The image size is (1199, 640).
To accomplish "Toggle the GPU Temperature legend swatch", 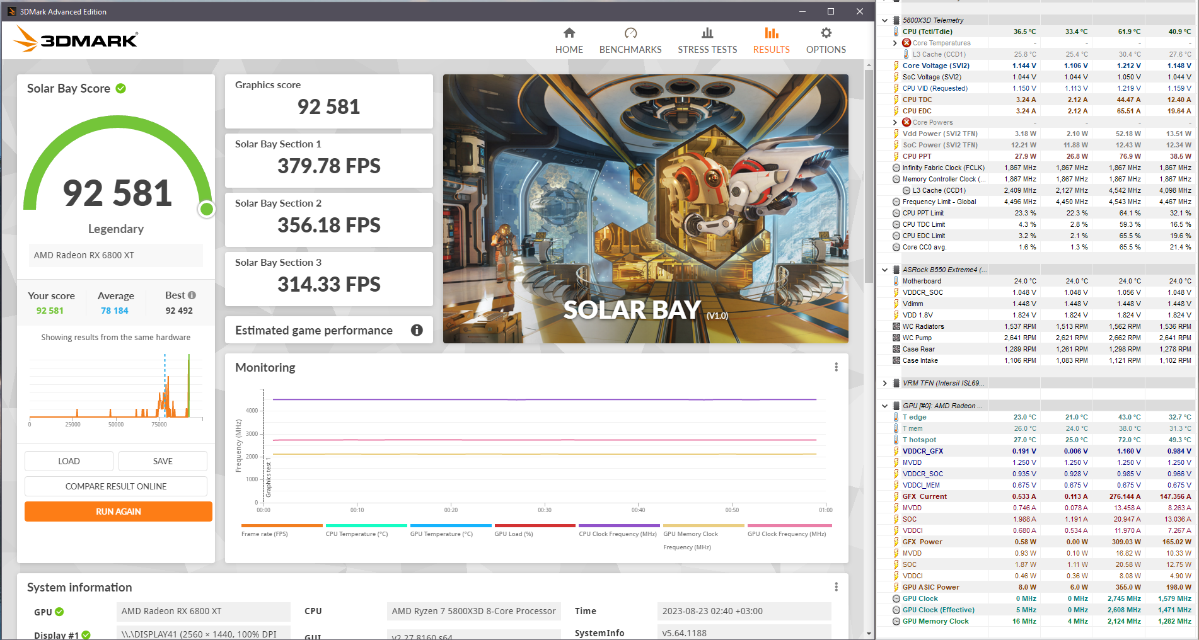I will [451, 525].
